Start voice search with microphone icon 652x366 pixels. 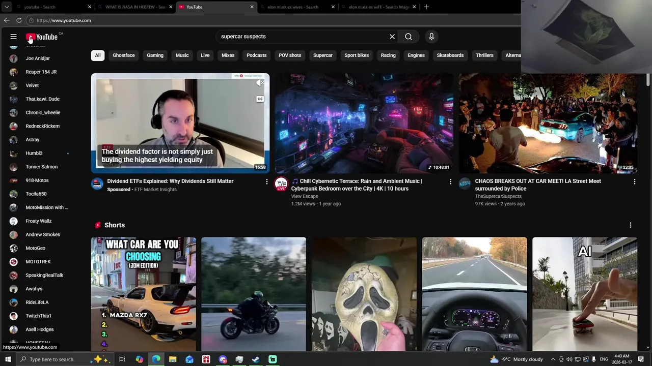[x=431, y=37]
